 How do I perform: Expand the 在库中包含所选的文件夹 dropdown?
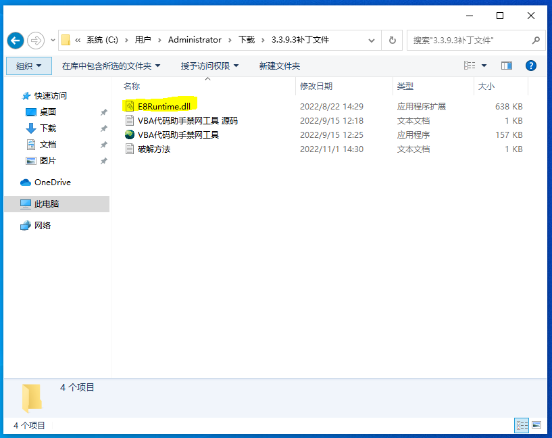tap(111, 66)
